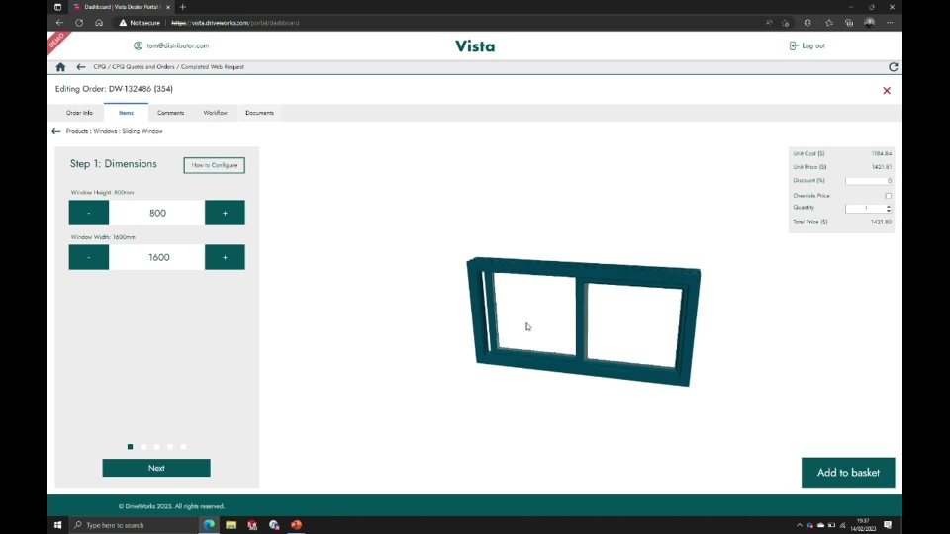950x534 pixels.
Task: Close the order editor with the red X
Action: click(x=887, y=91)
